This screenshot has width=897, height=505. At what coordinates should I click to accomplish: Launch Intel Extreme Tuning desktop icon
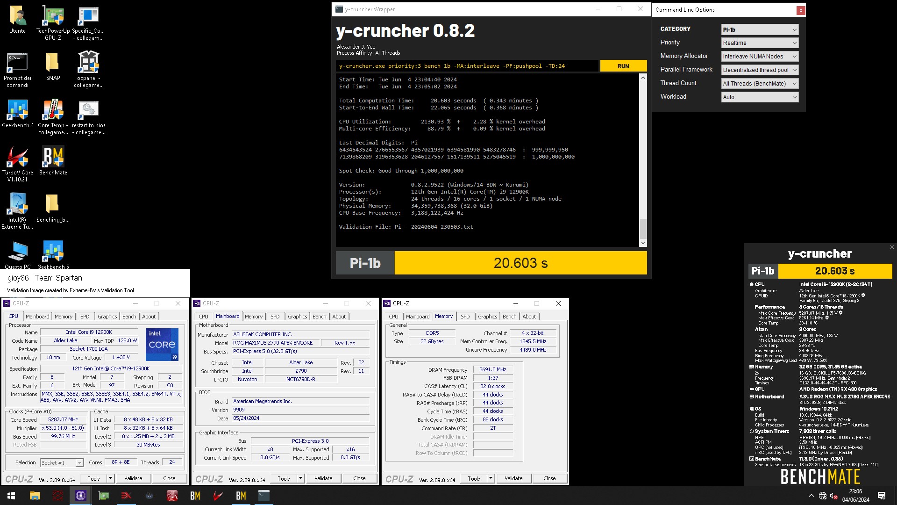[x=18, y=211]
